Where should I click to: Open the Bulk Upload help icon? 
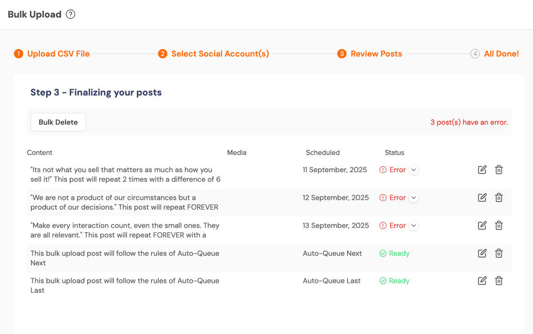70,14
